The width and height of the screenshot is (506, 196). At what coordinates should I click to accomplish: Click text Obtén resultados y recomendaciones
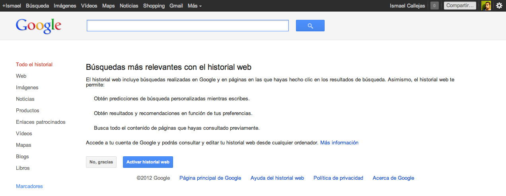173,113
